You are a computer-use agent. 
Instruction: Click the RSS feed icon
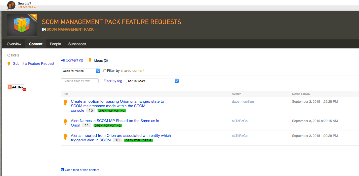click(x=62, y=170)
